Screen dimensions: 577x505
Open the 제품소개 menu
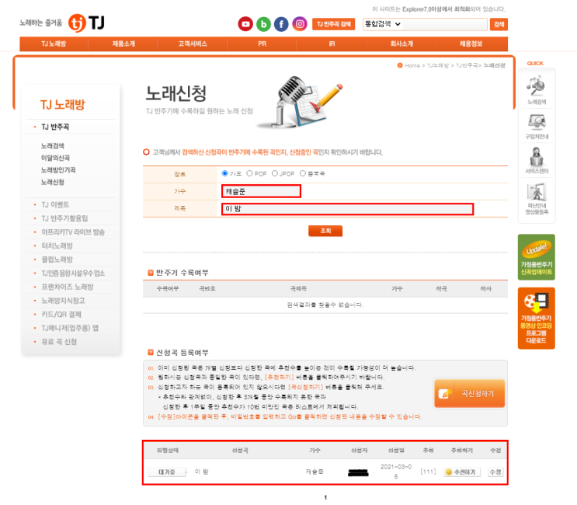(123, 44)
